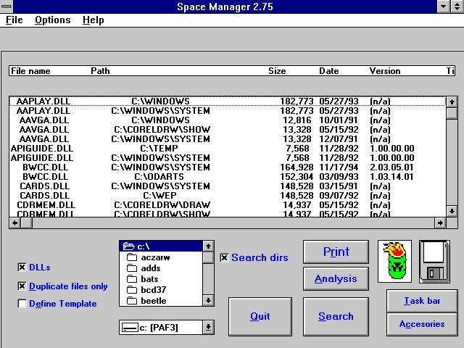This screenshot has height=348, width=464.
Task: Click the flaming trash can delete icon
Action: [x=394, y=261]
